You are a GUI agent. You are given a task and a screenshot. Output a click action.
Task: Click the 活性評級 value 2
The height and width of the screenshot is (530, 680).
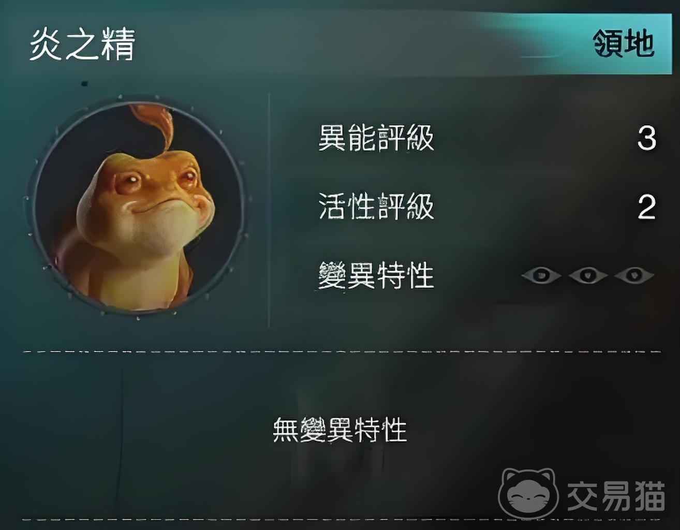click(646, 207)
